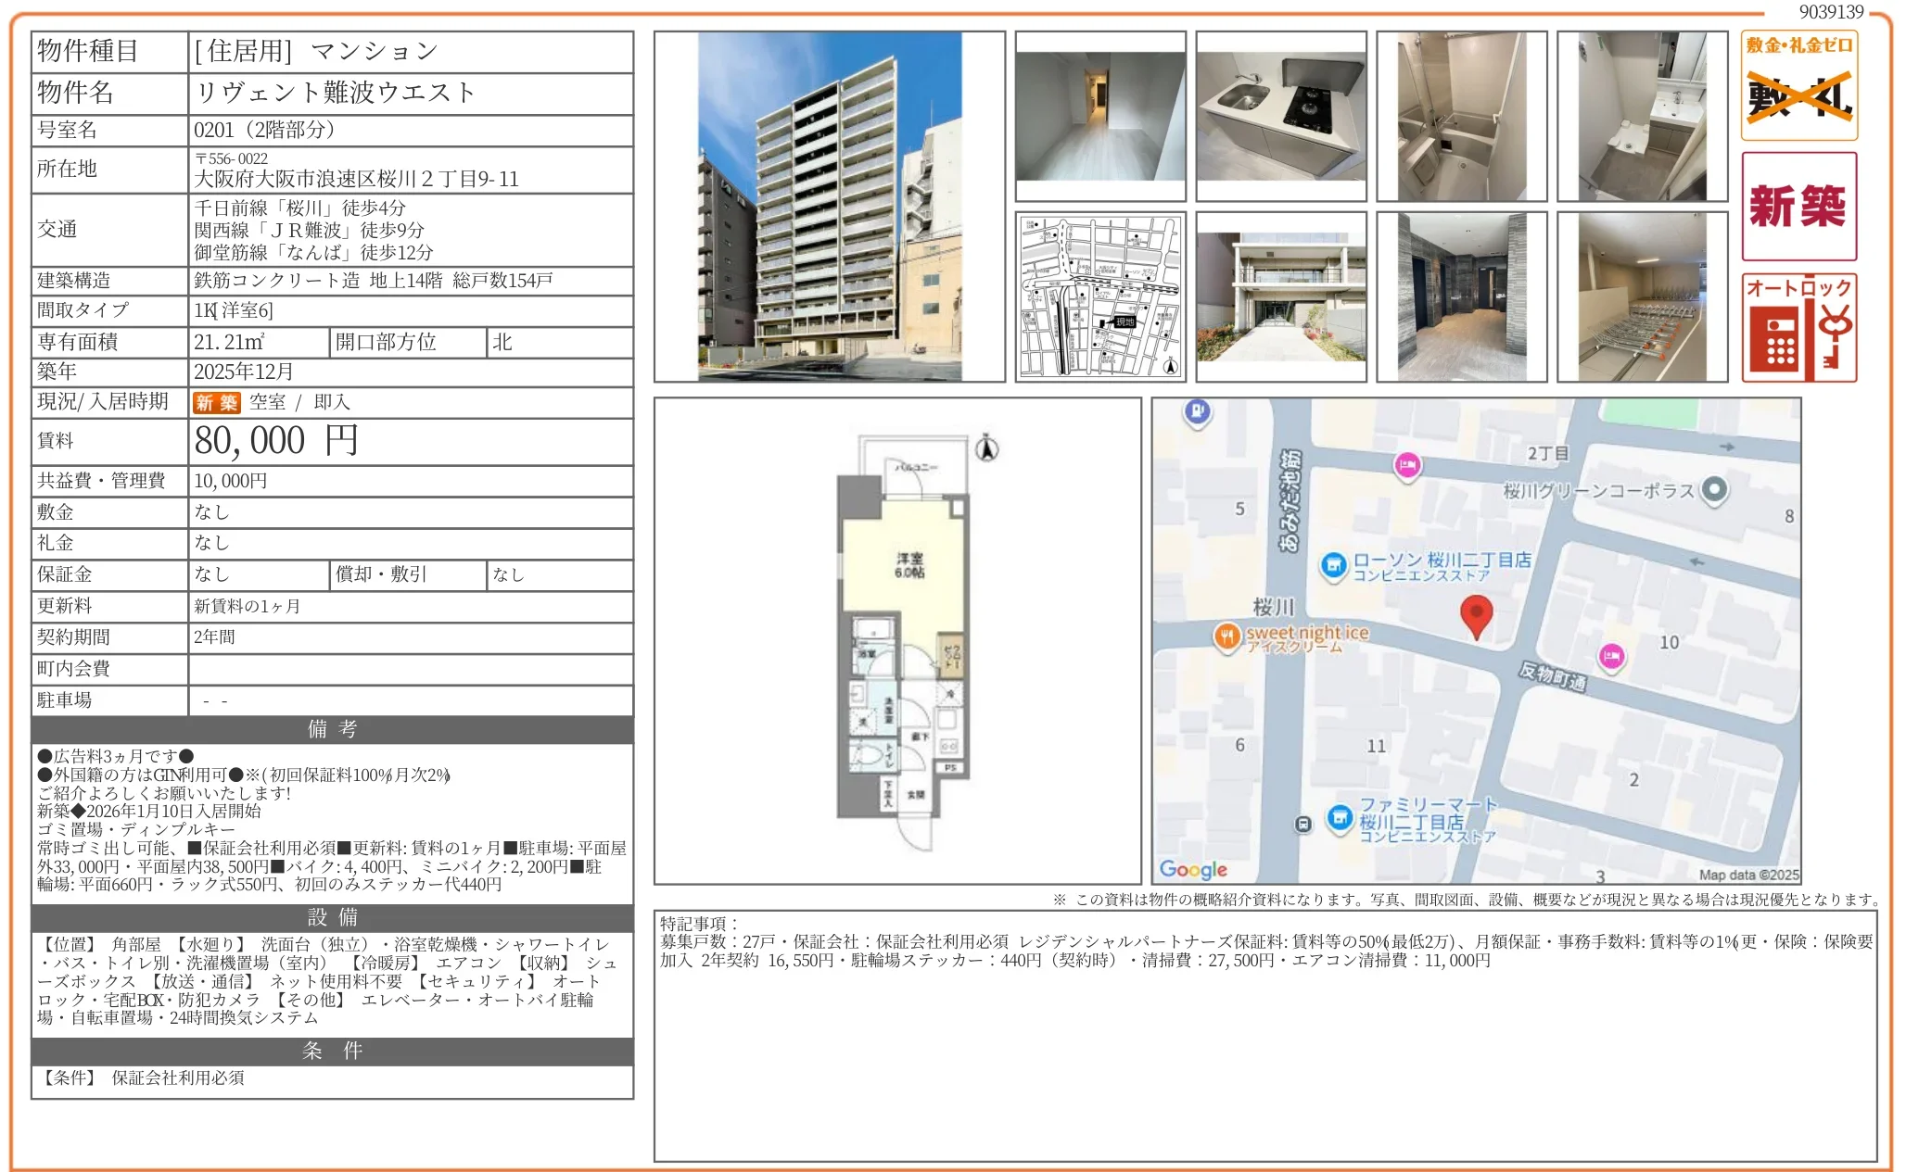
Task: Click the 敷金・礼金ゼロ badge icon
Action: tap(1798, 86)
